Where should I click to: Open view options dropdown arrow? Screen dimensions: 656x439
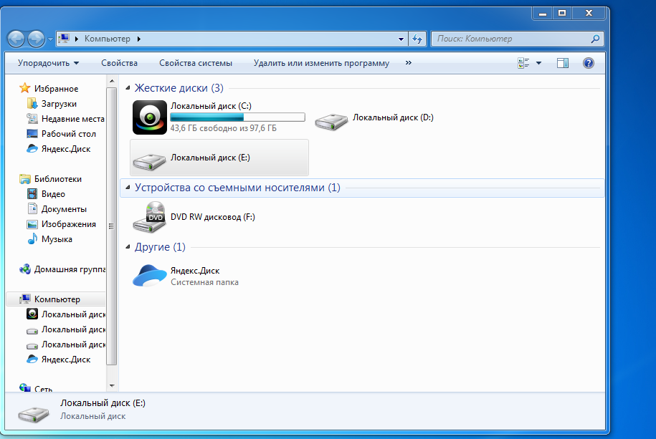coord(539,63)
